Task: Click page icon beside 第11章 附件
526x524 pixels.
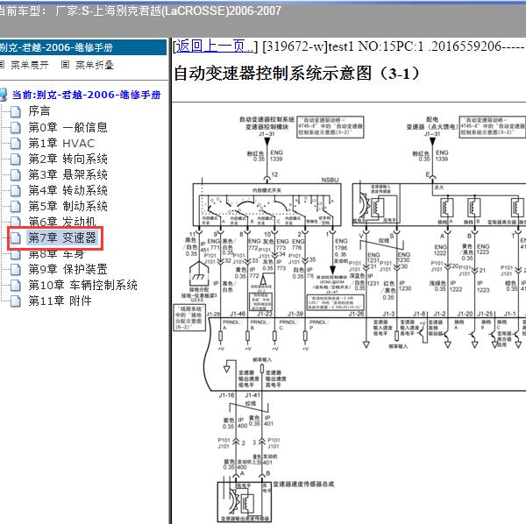Action: coord(16,301)
